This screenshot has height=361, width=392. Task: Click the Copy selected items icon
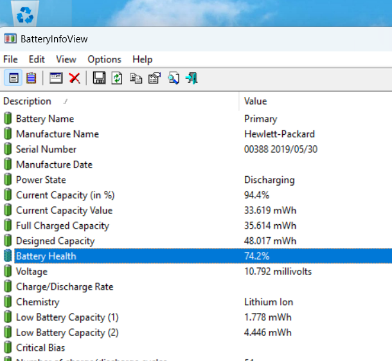coord(136,78)
